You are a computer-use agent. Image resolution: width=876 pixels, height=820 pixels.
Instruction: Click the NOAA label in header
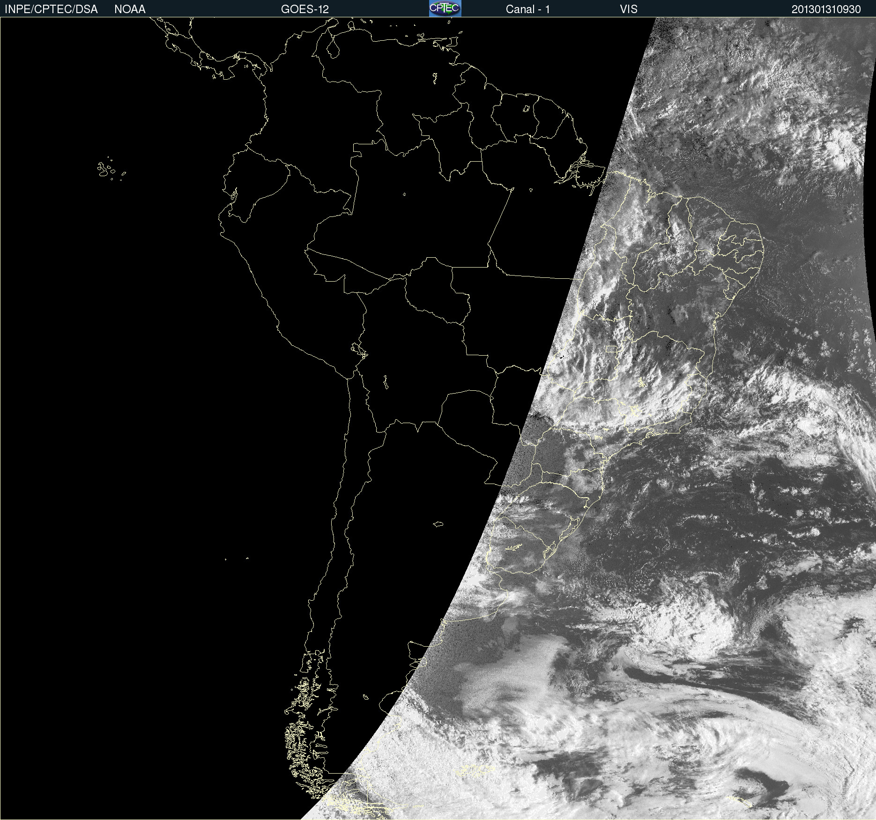[130, 9]
